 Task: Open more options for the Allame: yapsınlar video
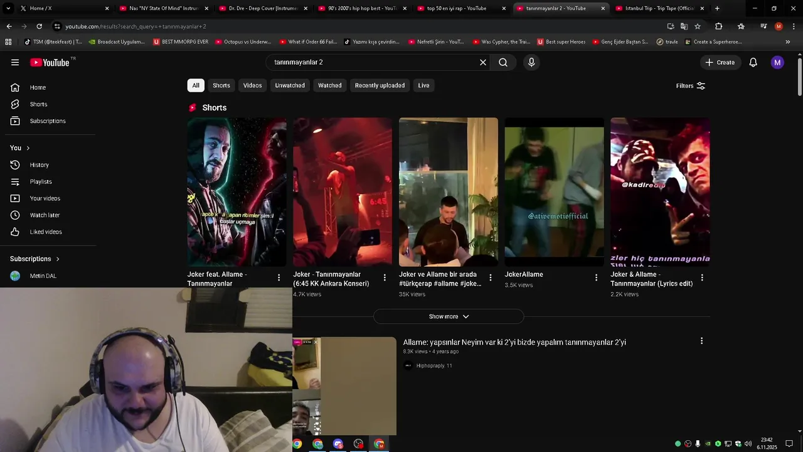click(x=701, y=341)
